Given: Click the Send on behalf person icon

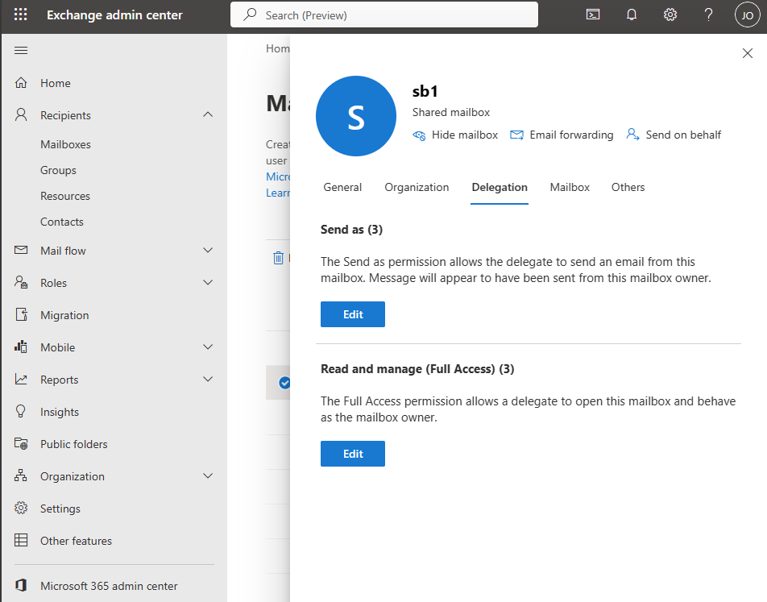Looking at the screenshot, I should 633,134.
